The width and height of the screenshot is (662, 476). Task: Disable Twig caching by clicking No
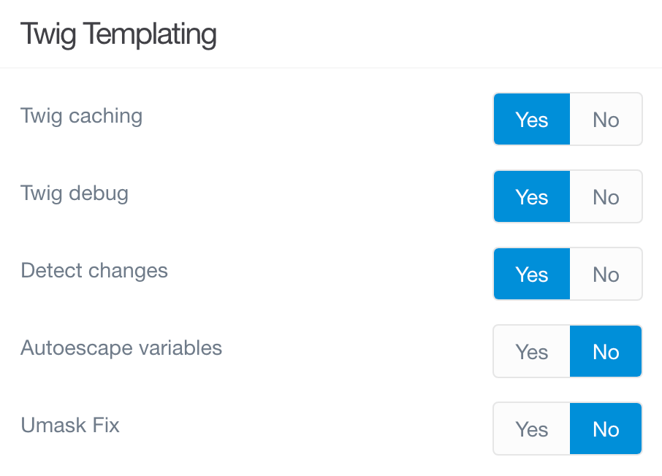coord(606,119)
